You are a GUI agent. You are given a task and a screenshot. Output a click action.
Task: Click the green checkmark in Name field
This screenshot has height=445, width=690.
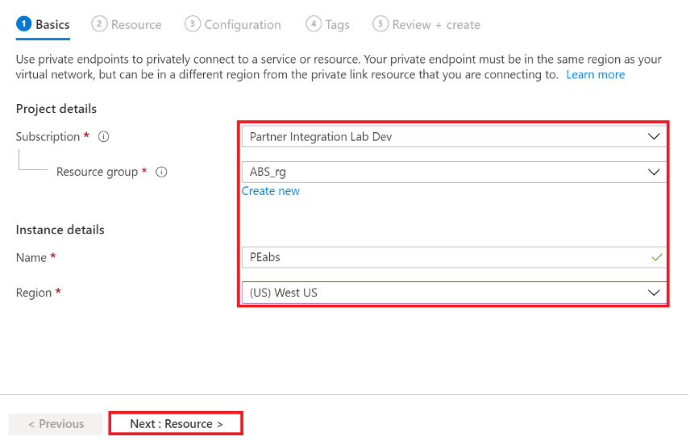pyautogui.click(x=656, y=257)
